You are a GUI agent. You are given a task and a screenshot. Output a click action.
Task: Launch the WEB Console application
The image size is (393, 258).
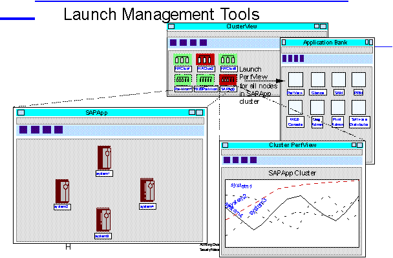(295, 108)
